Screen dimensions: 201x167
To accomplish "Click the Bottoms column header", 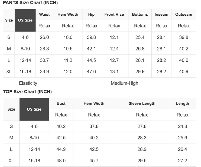I will (x=140, y=14).
